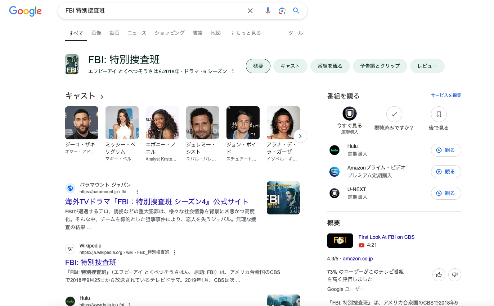Start voice search with the microphone icon

(268, 11)
